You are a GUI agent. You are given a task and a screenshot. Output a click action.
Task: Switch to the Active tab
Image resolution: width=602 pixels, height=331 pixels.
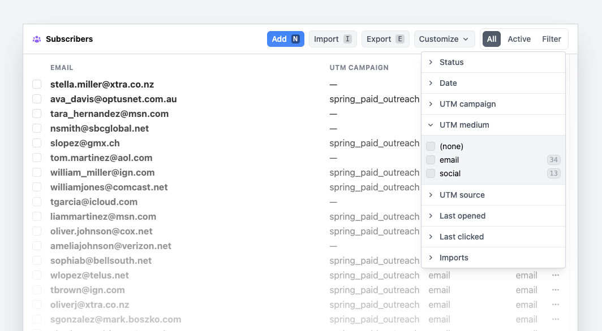click(x=519, y=39)
